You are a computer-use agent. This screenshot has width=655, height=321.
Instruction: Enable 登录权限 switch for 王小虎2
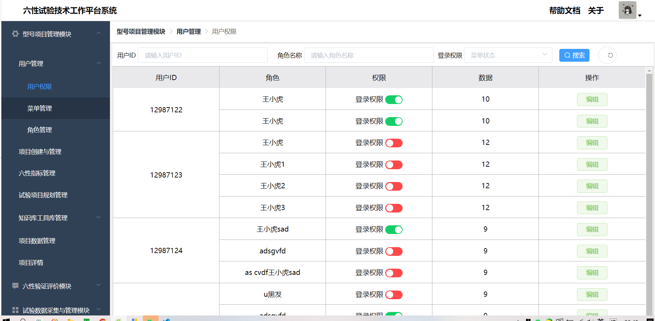coord(394,186)
